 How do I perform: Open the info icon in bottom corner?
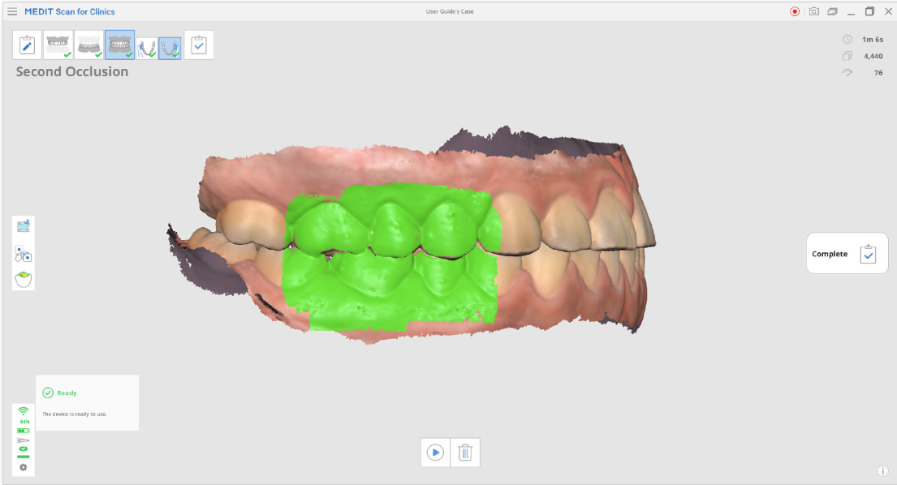coord(882,471)
